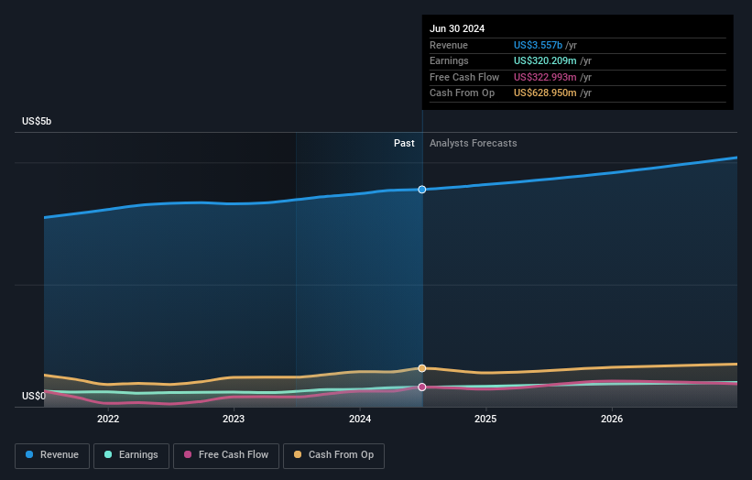The width and height of the screenshot is (752, 480).
Task: Click the Revenue row label in tooltip
Action: tap(449, 45)
